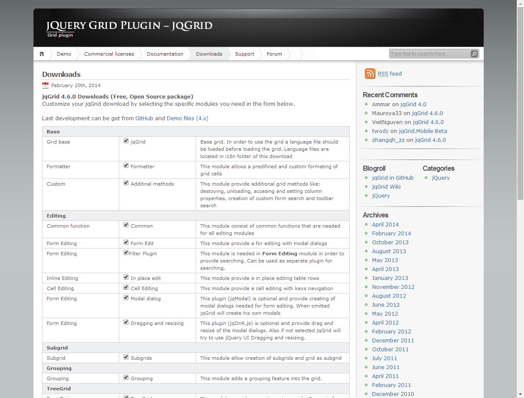Open zhangqh_zz's jqGrid 4.6.0 comment link
524x398 pixels.
[x=430, y=140]
